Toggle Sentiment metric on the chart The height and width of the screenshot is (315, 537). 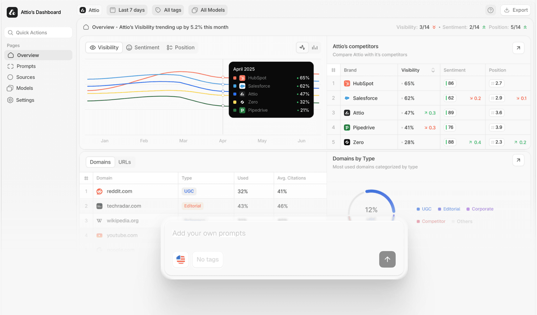tap(143, 47)
